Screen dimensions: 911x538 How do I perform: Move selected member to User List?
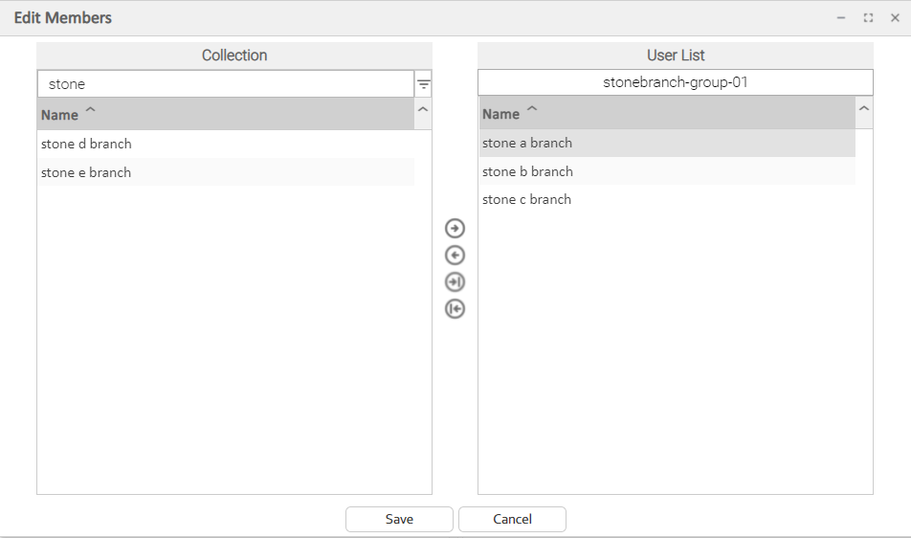point(455,229)
